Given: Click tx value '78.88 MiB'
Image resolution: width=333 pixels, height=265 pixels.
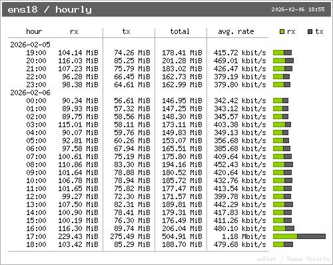Looking at the screenshot, I should pos(132,172).
